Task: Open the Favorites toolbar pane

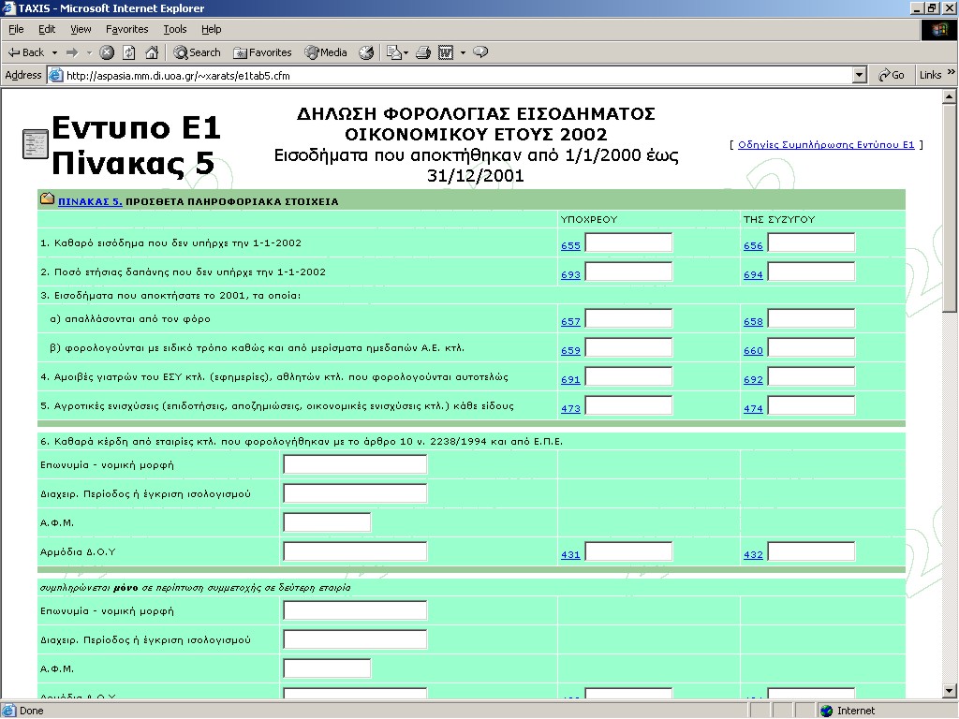Action: (262, 52)
